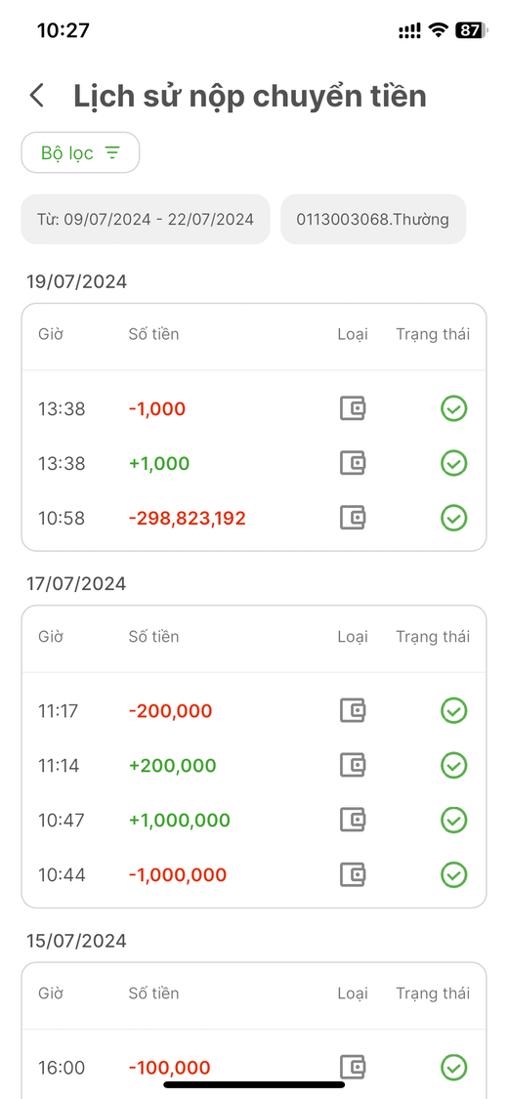The height and width of the screenshot is (1099, 508).
Task: Tap success checkmark for the 11:14 transaction
Action: [454, 765]
